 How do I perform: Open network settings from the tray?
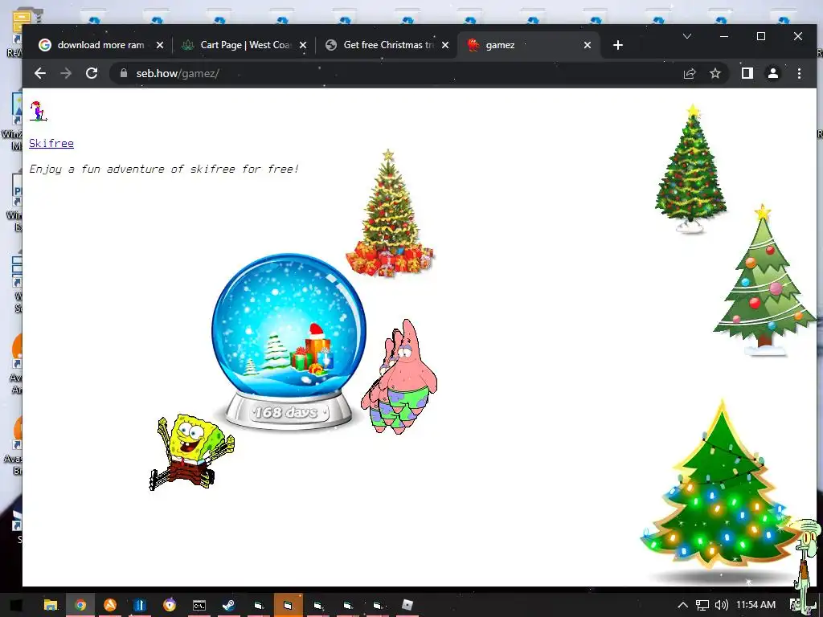click(x=702, y=605)
